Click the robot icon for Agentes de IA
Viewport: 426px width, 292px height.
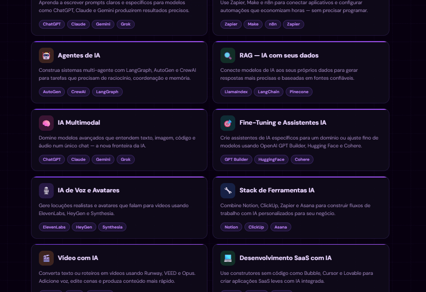(x=46, y=55)
